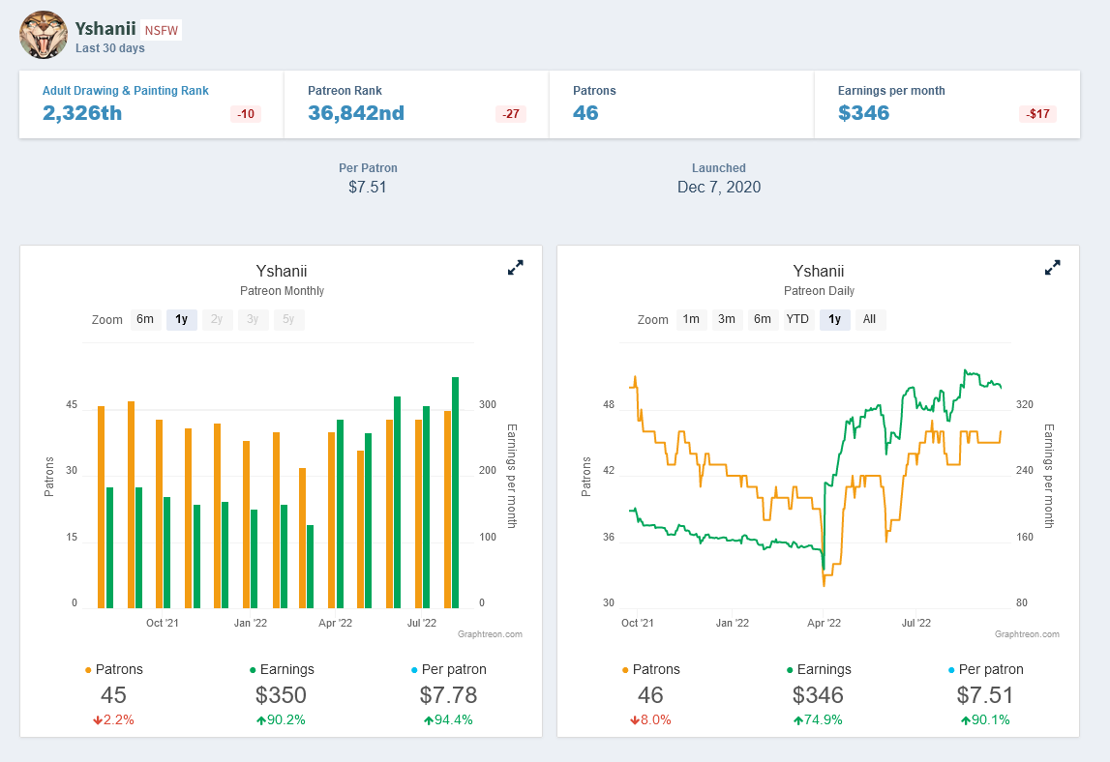This screenshot has width=1110, height=762.
Task: Set daily chart zoom to 1y
Action: (834, 319)
